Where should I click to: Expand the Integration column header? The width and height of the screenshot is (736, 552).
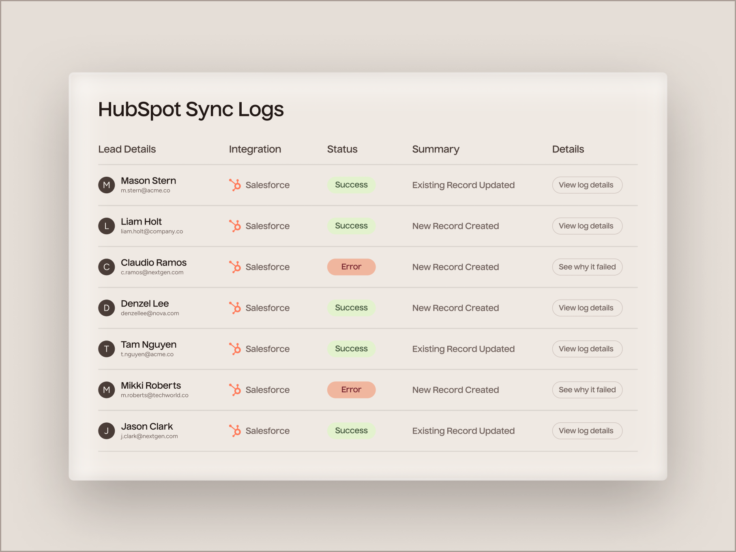coord(255,149)
